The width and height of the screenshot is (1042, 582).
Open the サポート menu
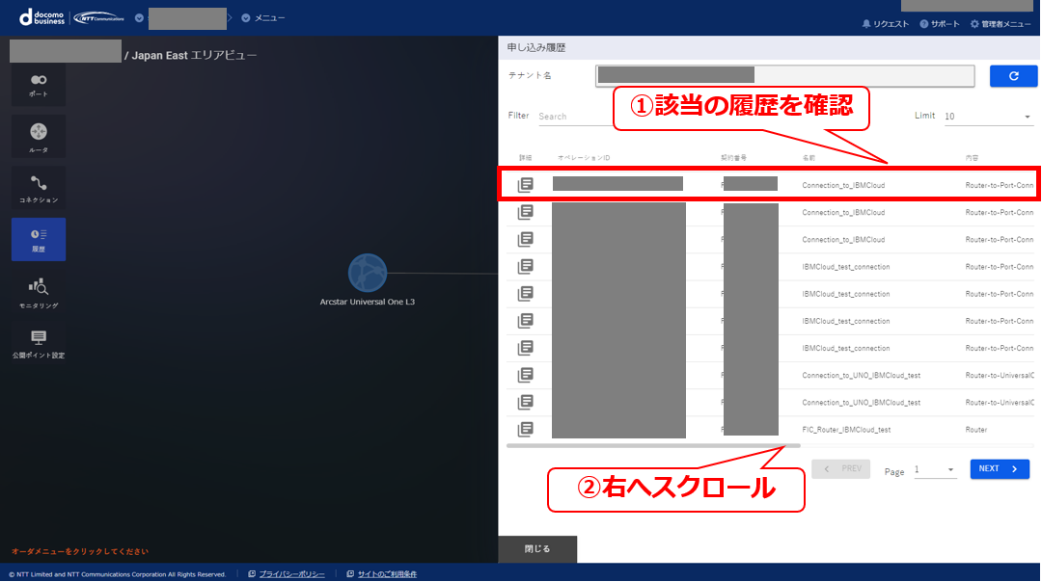pyautogui.click(x=940, y=24)
